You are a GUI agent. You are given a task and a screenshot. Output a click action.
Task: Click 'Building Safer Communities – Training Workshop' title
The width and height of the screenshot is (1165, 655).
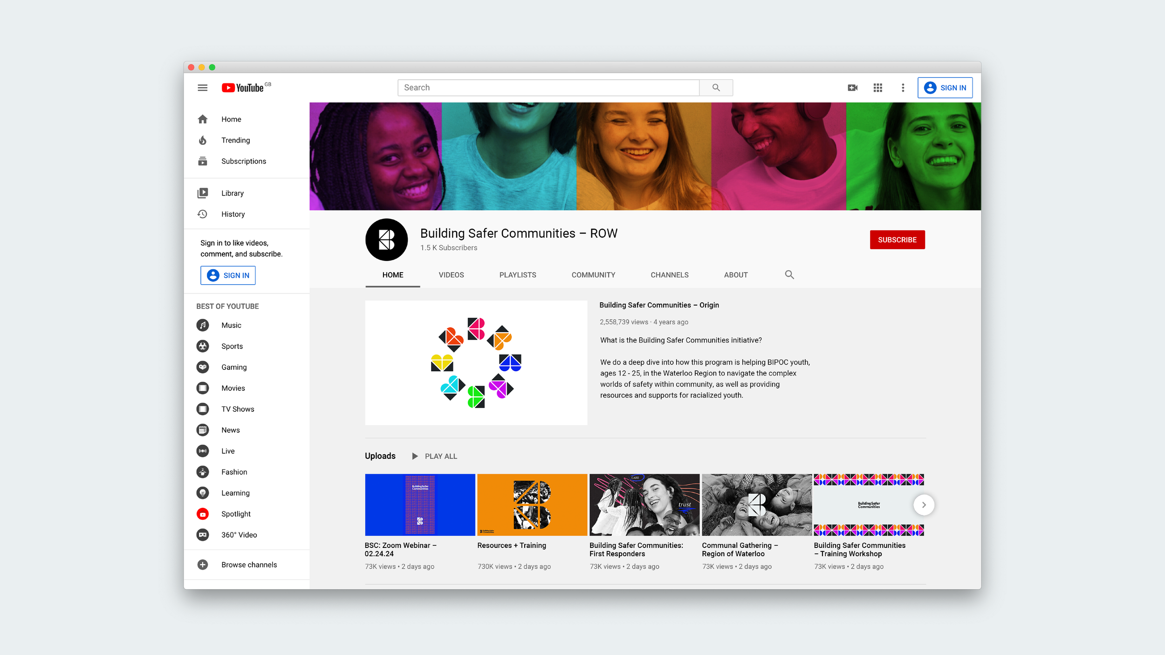pyautogui.click(x=859, y=550)
